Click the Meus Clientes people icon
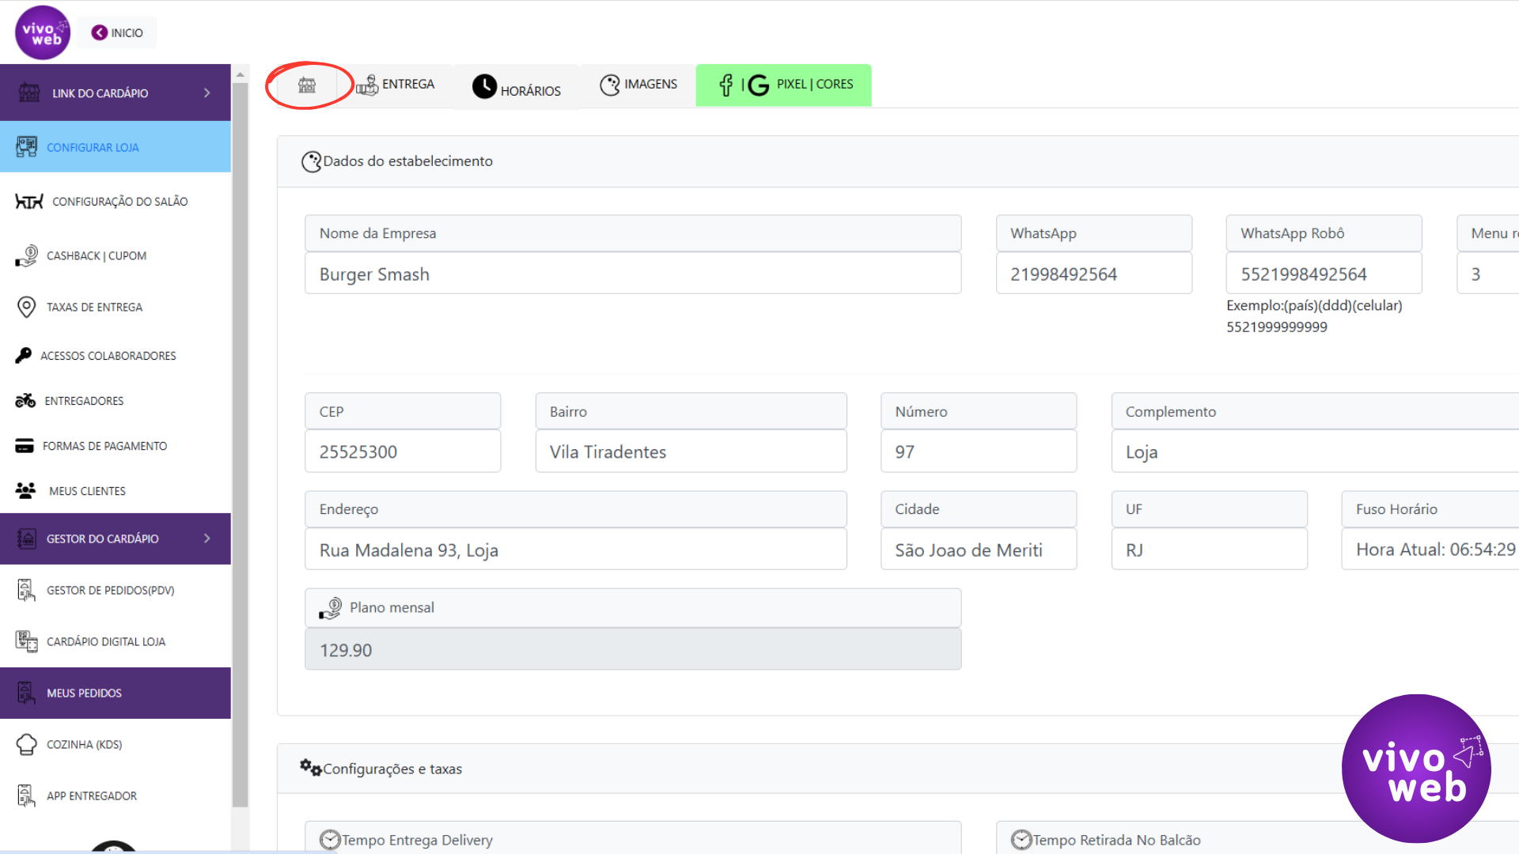The width and height of the screenshot is (1519, 854). pyautogui.click(x=25, y=491)
